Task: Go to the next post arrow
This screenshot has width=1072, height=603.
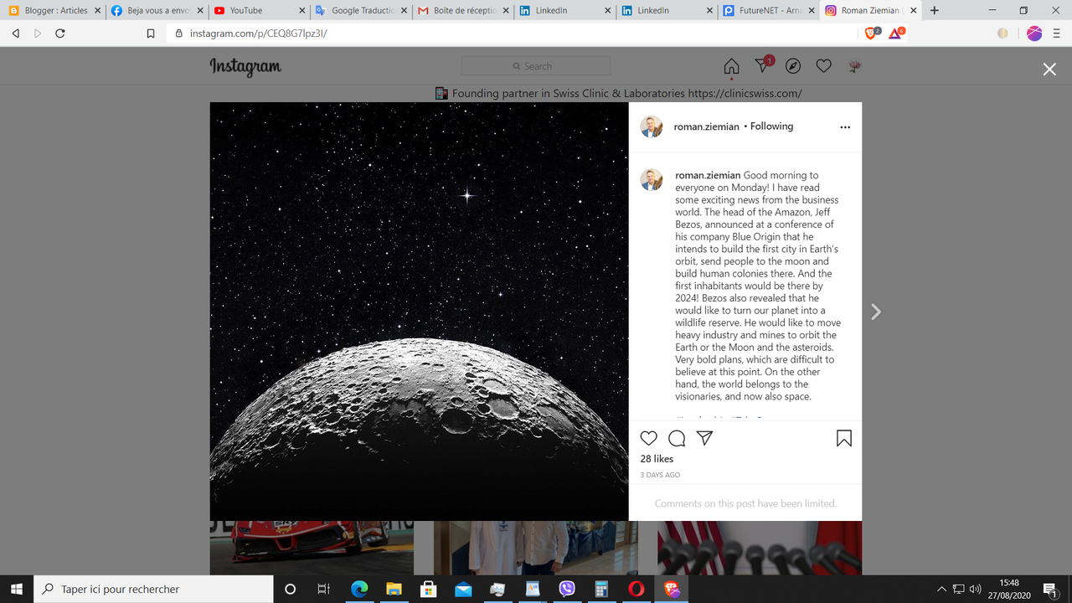Action: (876, 312)
